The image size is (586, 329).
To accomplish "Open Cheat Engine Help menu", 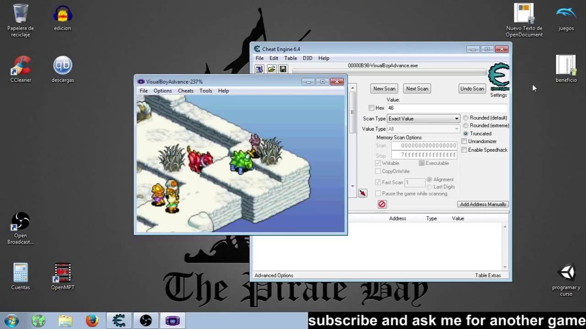I will point(324,58).
